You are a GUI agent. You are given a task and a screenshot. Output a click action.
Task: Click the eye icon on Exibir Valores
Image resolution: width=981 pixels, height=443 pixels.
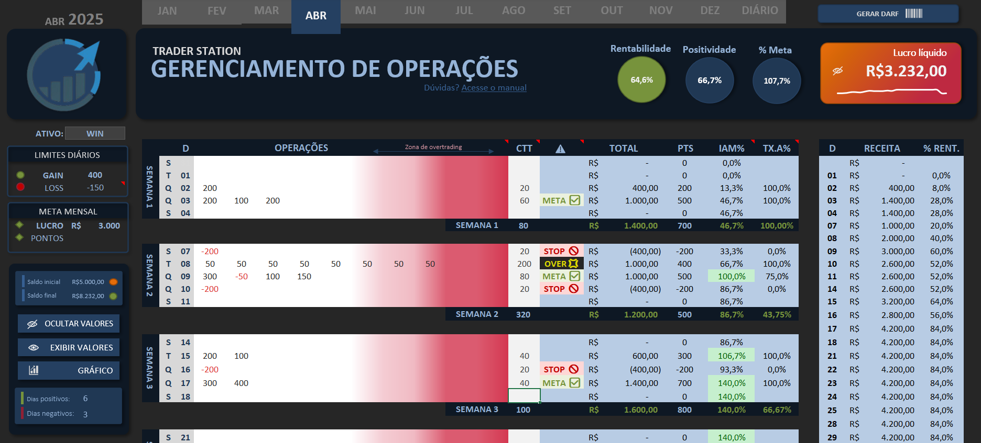tap(34, 347)
